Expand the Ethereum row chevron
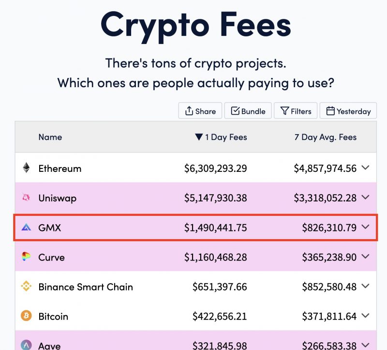Screen dimensions: 387x350 365,167
